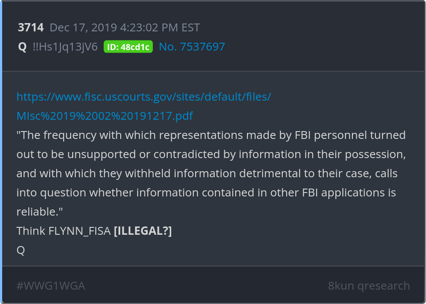Click the blue accent bar on left edge
The width and height of the screenshot is (426, 304).
(1, 152)
